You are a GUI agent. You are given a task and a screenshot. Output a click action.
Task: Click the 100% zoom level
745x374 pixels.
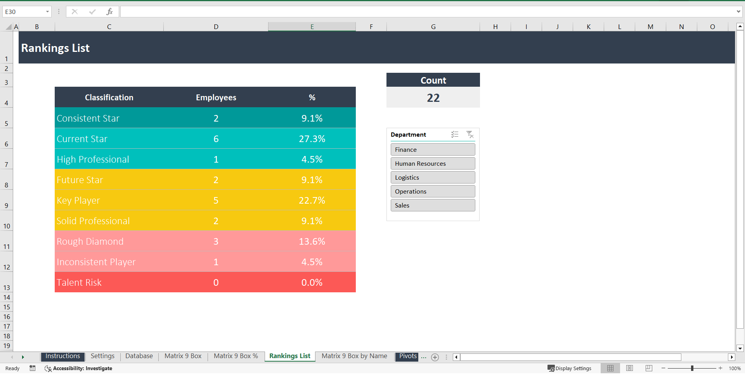coord(735,369)
